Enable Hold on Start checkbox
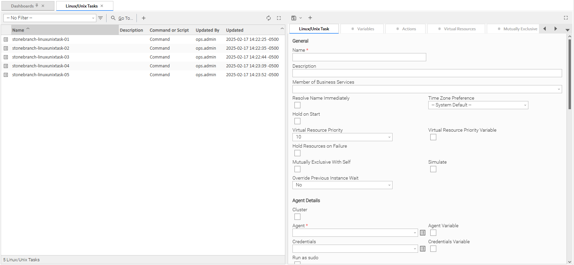 (x=298, y=121)
